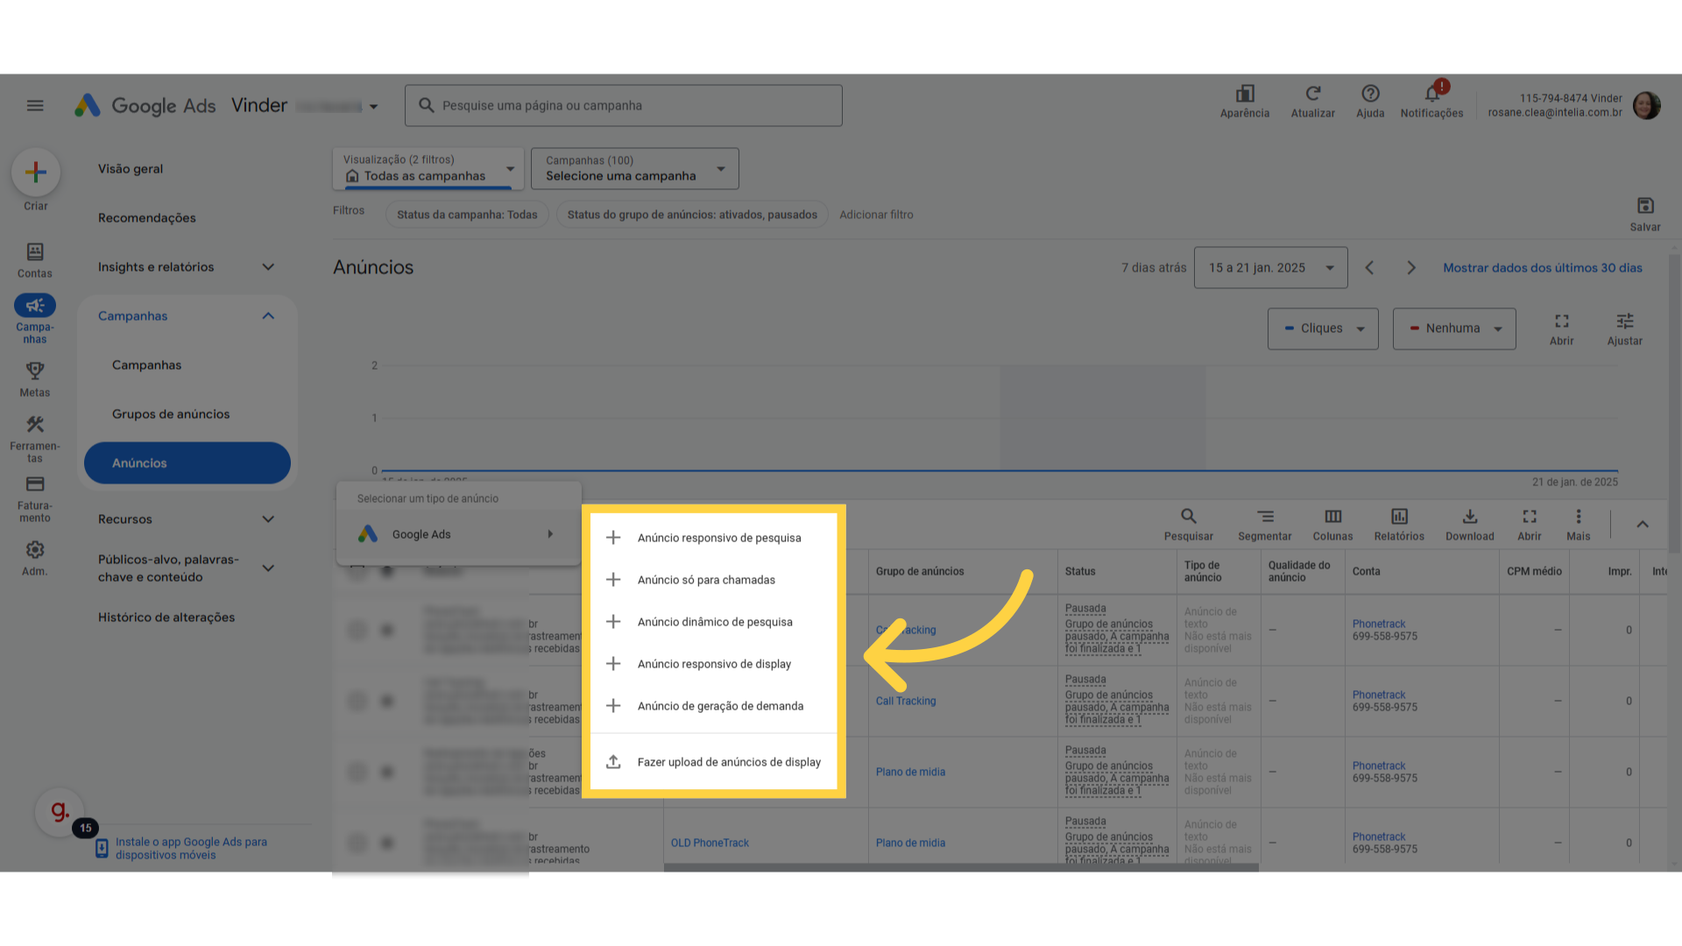Open the Cliques metric dropdown
This screenshot has width=1682, height=946.
coord(1323,328)
